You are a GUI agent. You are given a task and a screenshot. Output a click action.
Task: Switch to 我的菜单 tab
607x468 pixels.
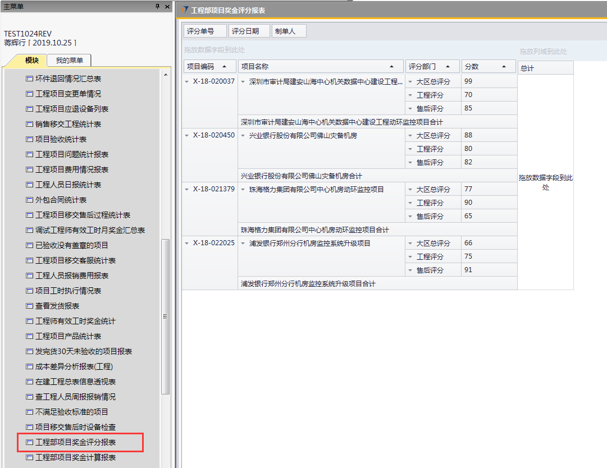click(69, 61)
